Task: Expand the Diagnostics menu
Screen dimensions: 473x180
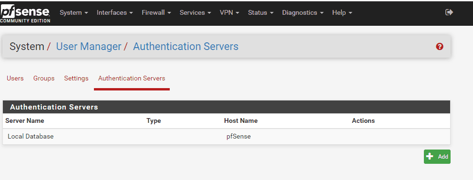Action: 303,13
